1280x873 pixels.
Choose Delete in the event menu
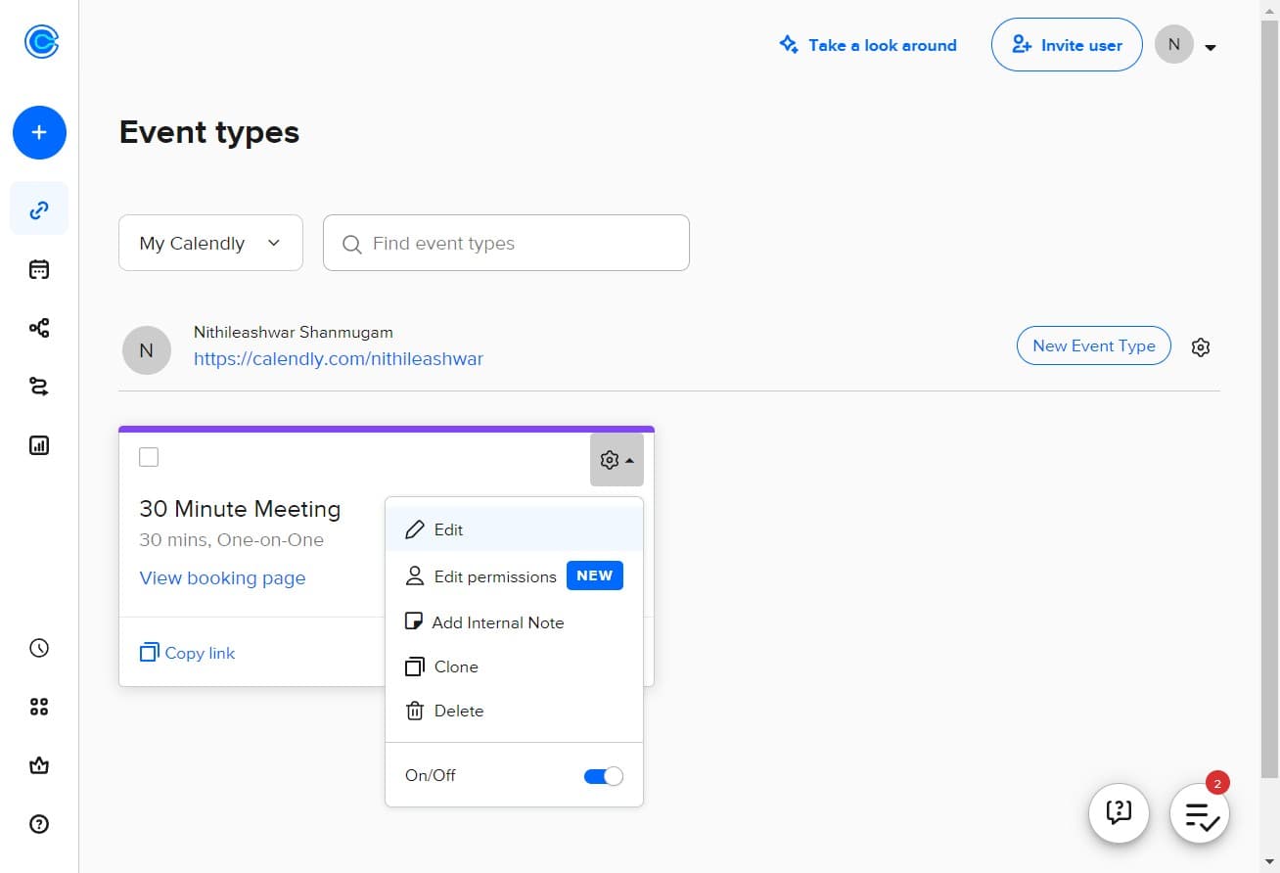point(458,711)
